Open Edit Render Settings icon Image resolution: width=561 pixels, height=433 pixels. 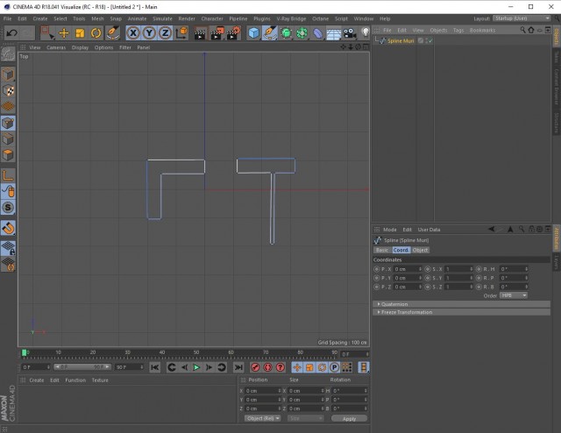click(234, 33)
